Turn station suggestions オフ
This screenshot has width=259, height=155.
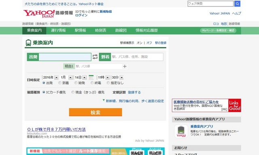click(x=149, y=43)
